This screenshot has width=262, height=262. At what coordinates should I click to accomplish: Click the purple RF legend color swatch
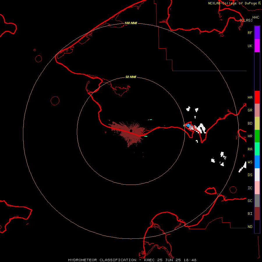[x=257, y=33]
